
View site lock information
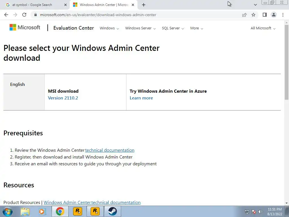tap(36, 15)
